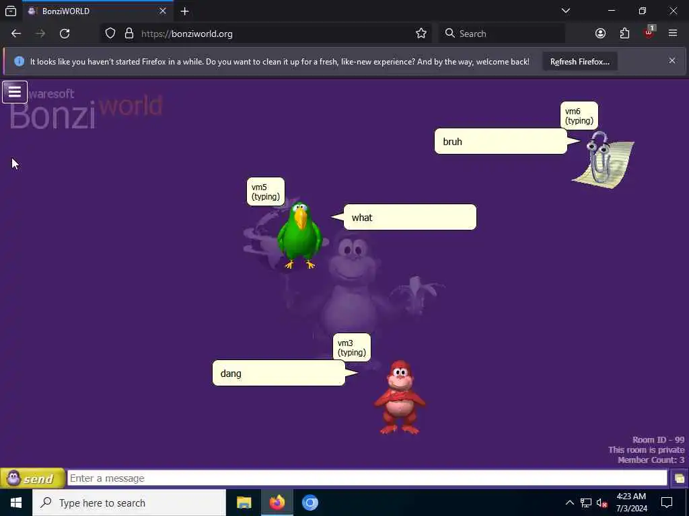Click the Firefox taskbar icon
Image resolution: width=689 pixels, height=516 pixels.
point(277,503)
